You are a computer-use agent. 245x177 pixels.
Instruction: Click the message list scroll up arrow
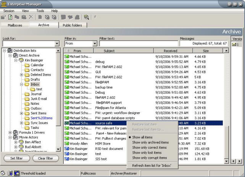[x=226, y=50]
